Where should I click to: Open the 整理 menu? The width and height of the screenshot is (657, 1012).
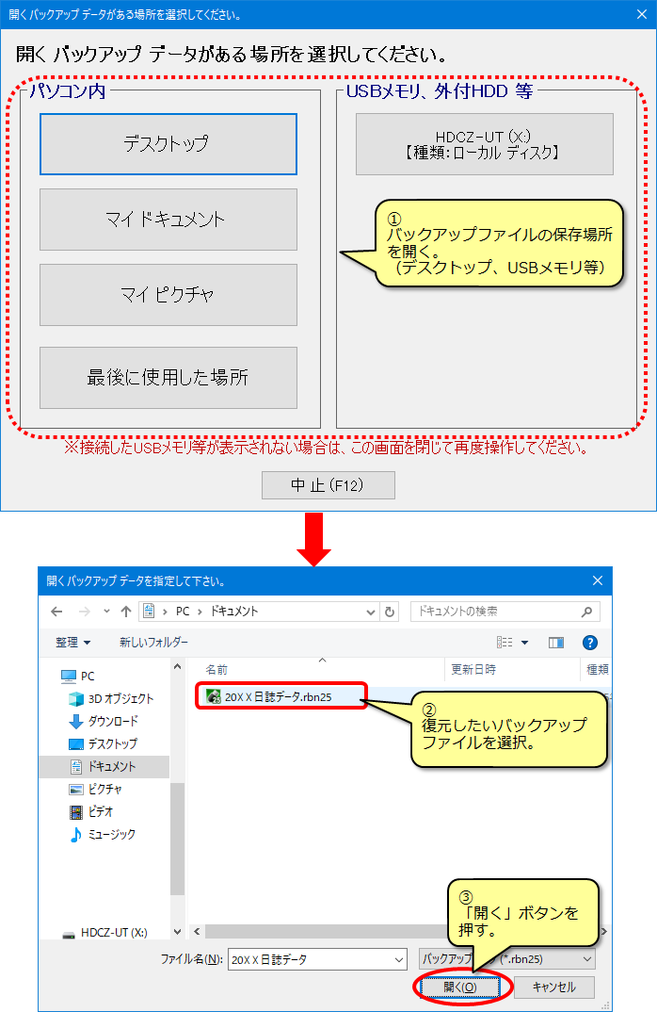pyautogui.click(x=72, y=643)
